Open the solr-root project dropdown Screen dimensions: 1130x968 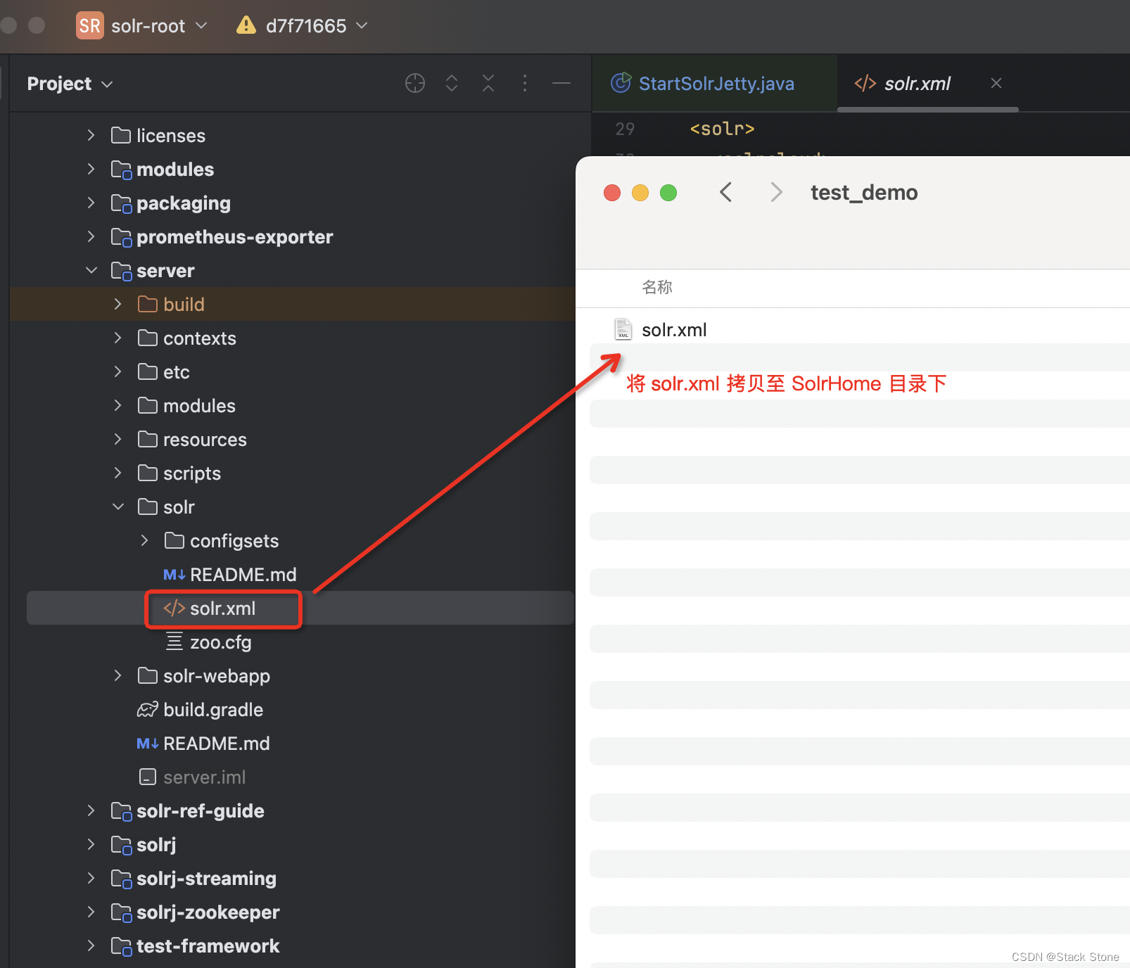(x=159, y=26)
